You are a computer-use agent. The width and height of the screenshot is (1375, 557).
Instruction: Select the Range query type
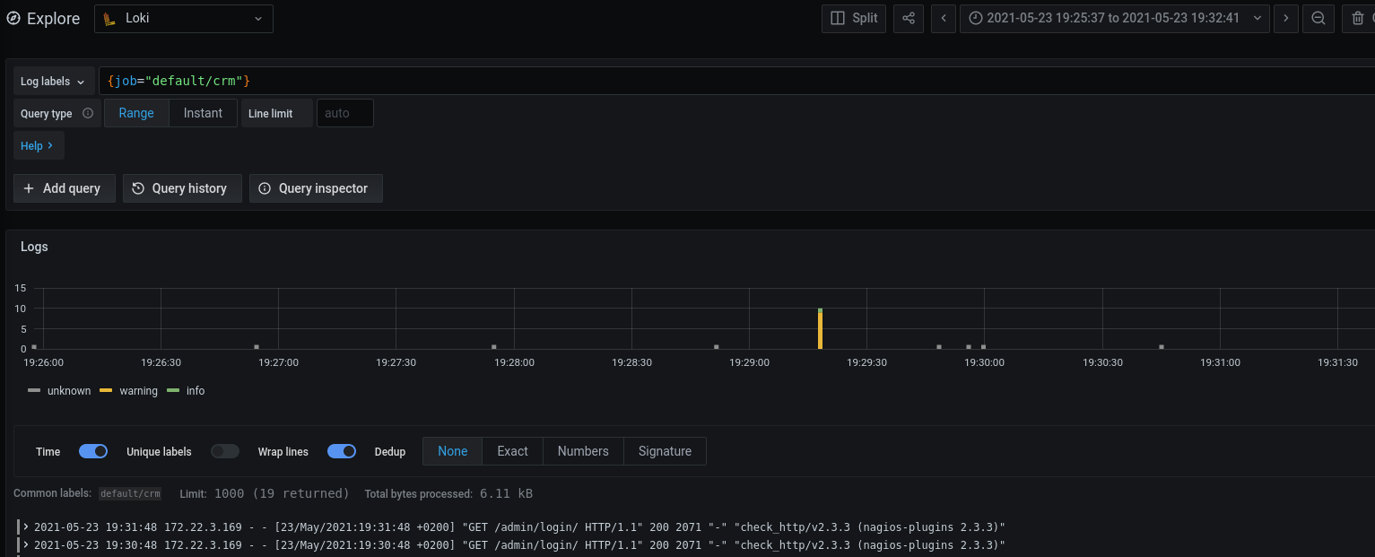coord(136,113)
